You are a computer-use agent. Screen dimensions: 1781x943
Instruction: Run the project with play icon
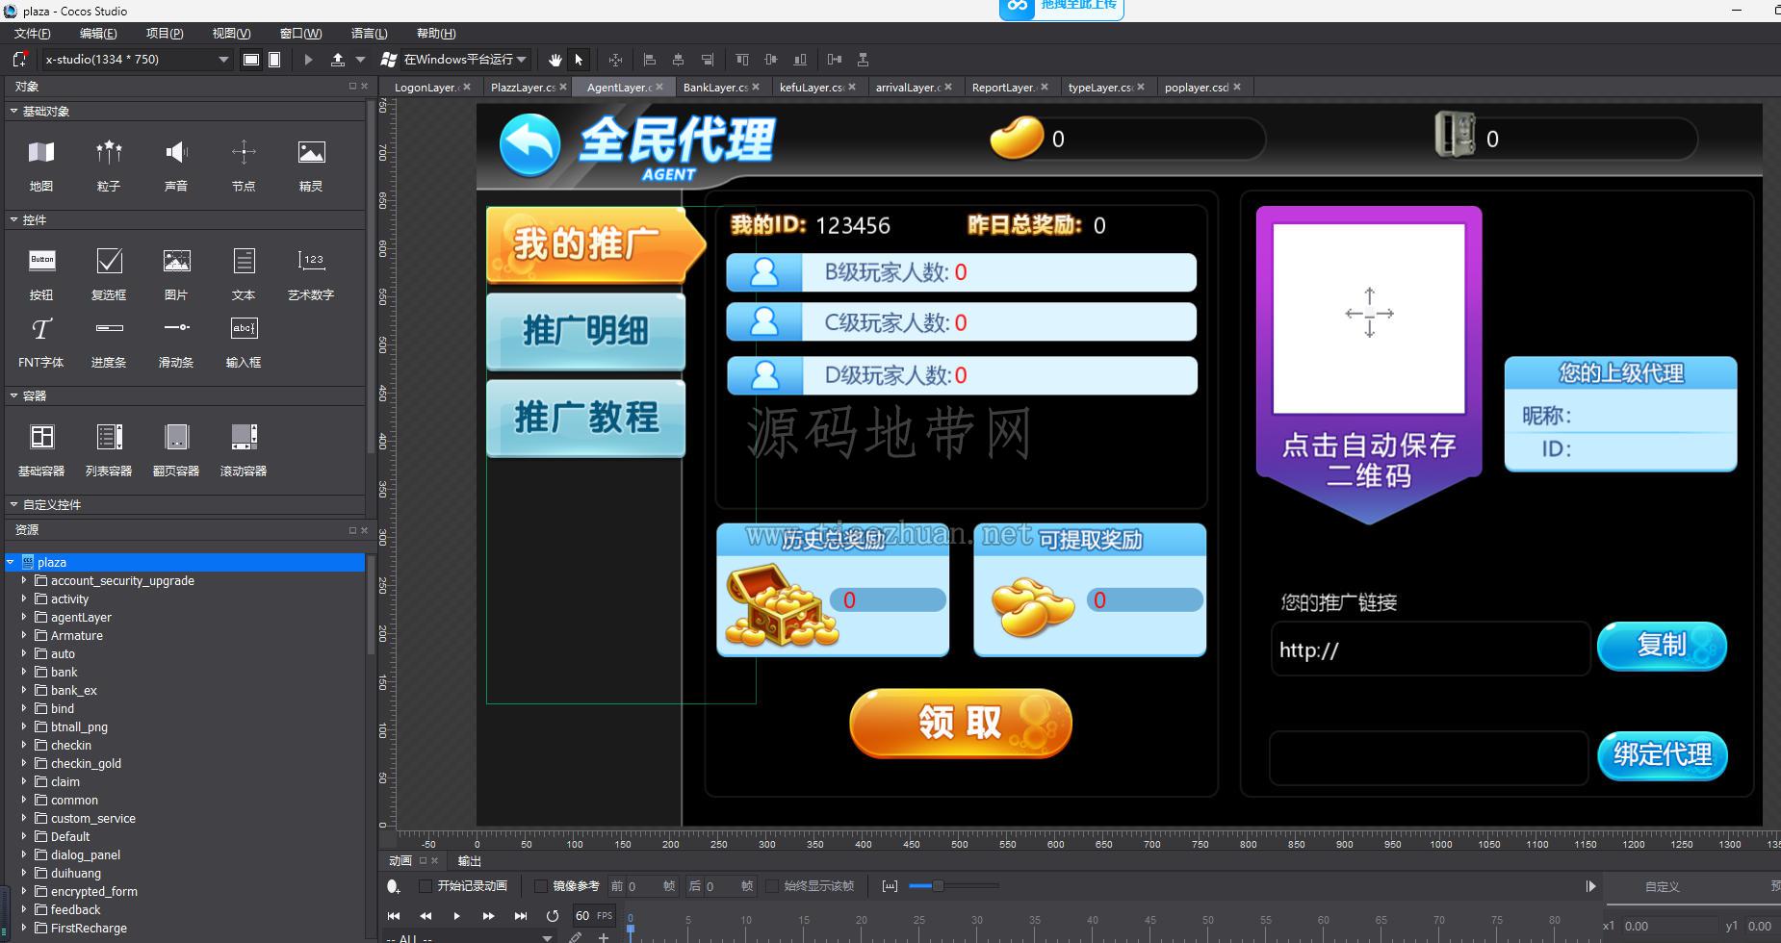point(308,60)
